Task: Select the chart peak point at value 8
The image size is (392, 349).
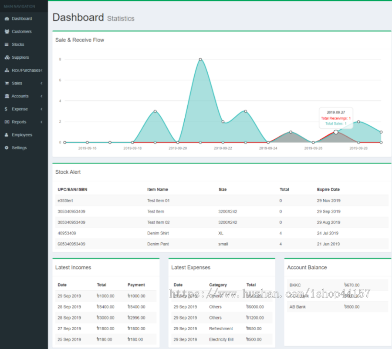Action: click(200, 60)
